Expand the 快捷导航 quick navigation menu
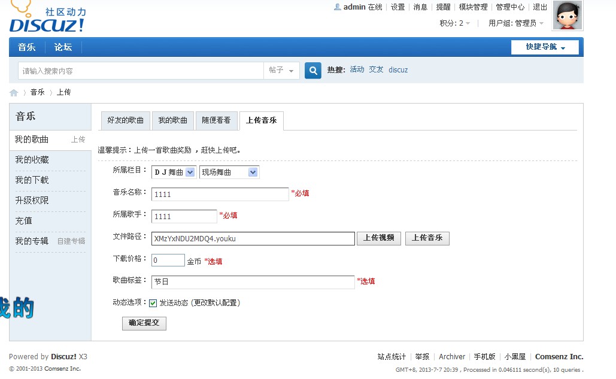This screenshot has width=616, height=379. pyautogui.click(x=545, y=47)
